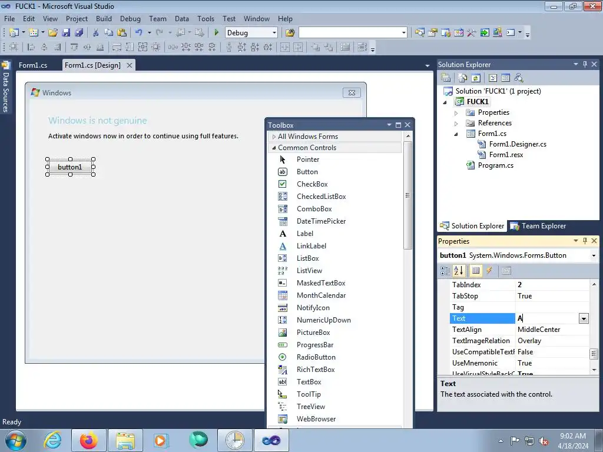Open the Build menu

tap(104, 18)
